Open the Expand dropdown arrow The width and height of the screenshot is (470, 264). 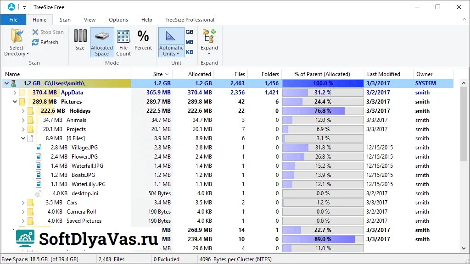(x=209, y=54)
